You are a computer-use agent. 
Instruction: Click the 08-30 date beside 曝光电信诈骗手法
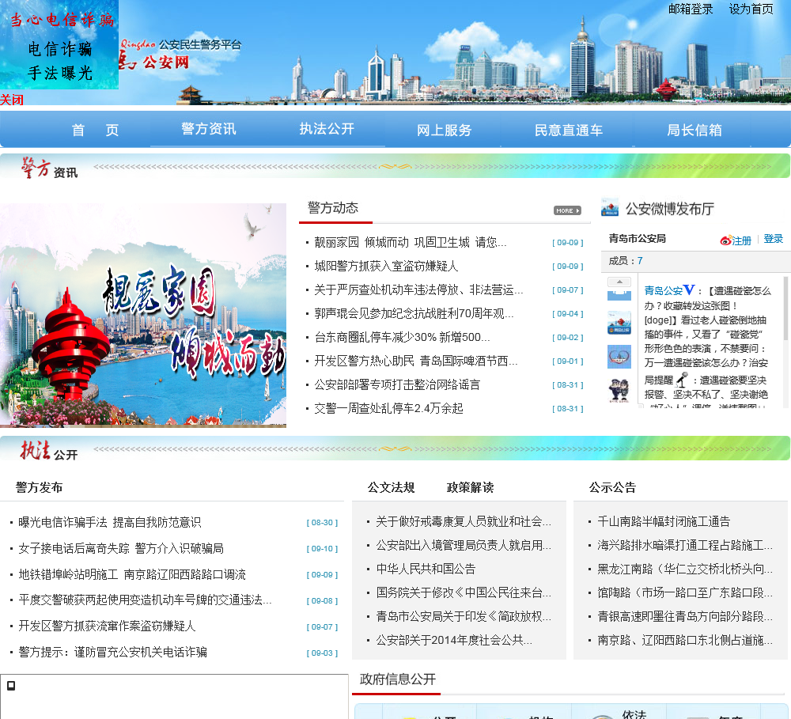(x=322, y=523)
